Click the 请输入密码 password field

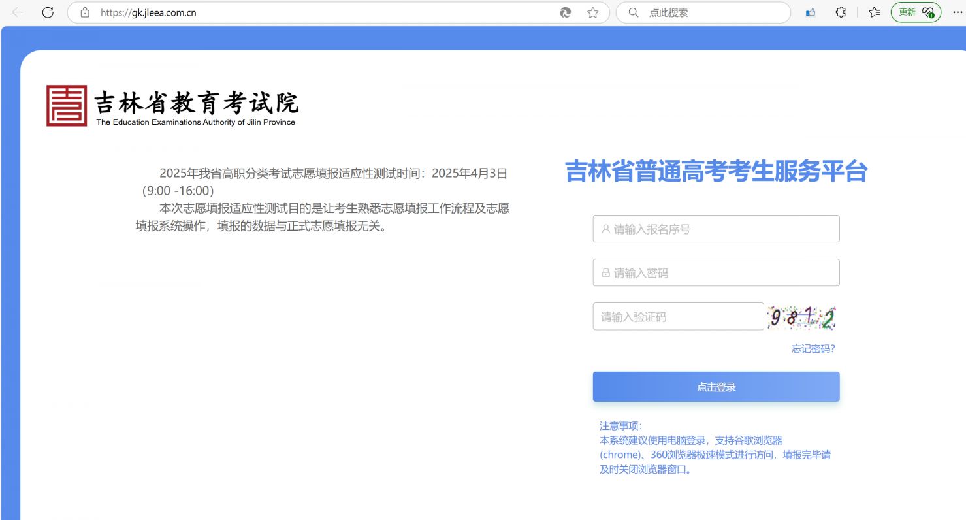[716, 272]
